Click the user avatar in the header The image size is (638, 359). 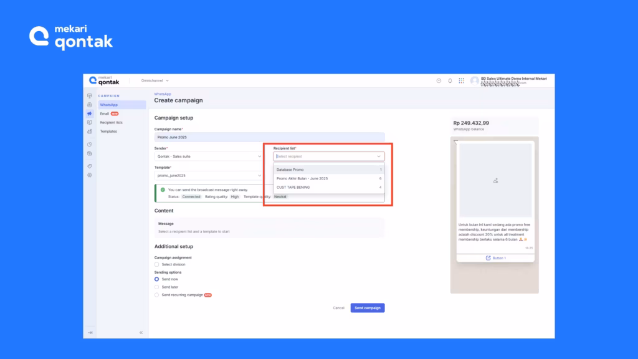474,80
